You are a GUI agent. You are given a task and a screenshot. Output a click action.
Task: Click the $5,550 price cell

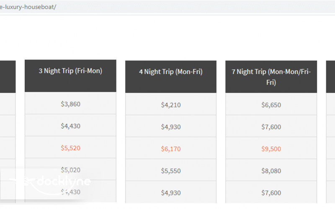pos(171,171)
